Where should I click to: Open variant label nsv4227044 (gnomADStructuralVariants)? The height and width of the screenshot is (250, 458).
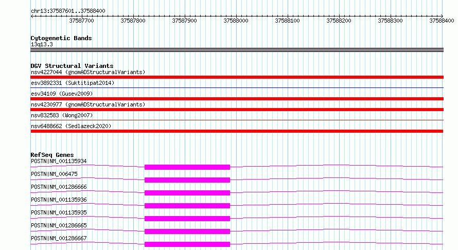[x=88, y=72]
